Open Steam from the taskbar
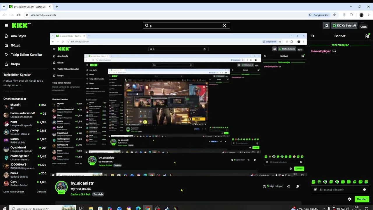 (x=167, y=208)
